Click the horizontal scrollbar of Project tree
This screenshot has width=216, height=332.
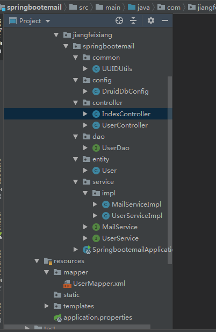click(x=77, y=327)
